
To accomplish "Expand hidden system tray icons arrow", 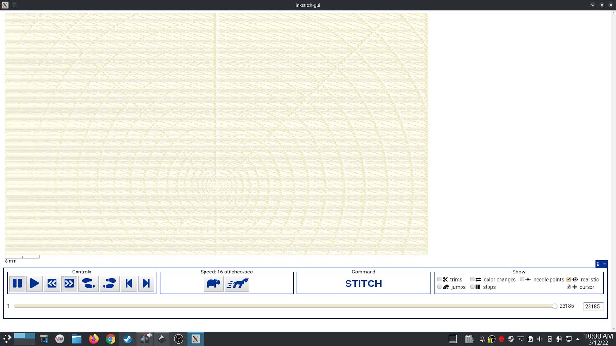I will (x=577, y=339).
